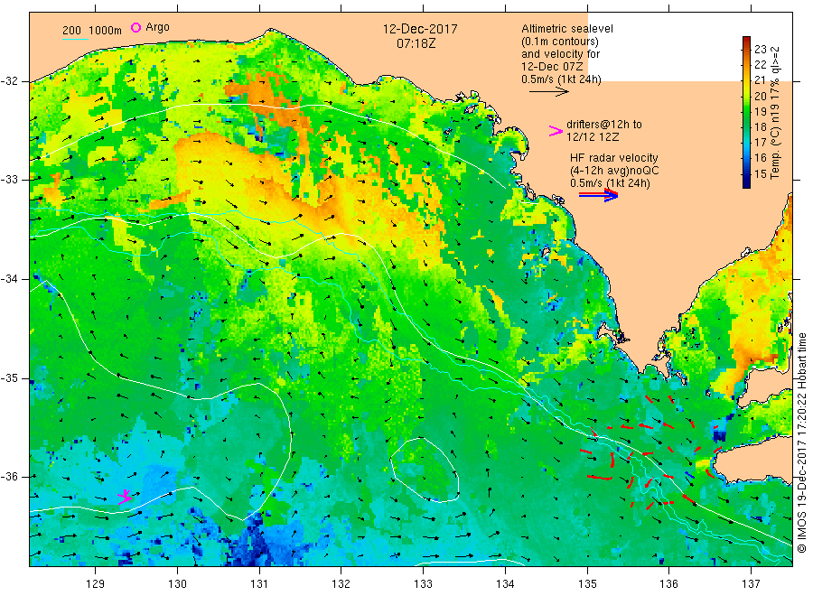
Task: Click the closed sea-level contour eddy near 133E
Action: tap(425, 470)
